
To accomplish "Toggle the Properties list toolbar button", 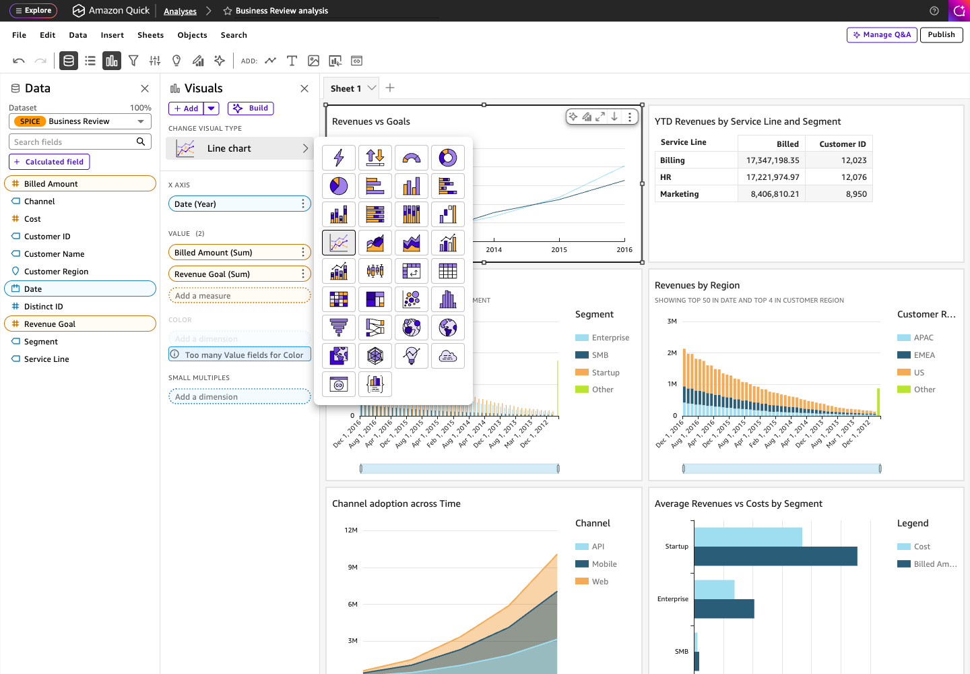I will (x=90, y=61).
